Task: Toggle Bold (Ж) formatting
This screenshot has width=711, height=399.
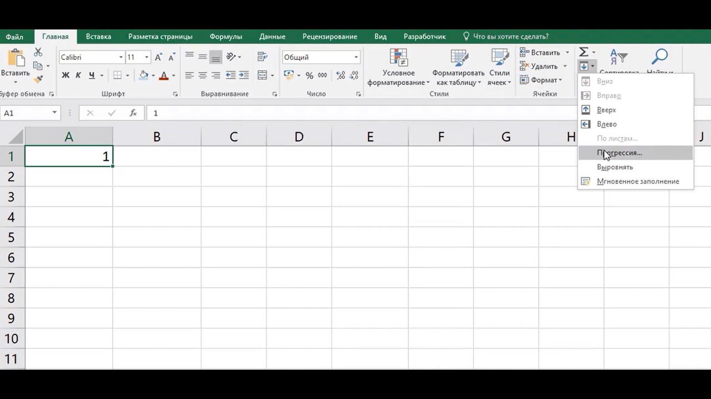Action: coord(66,75)
